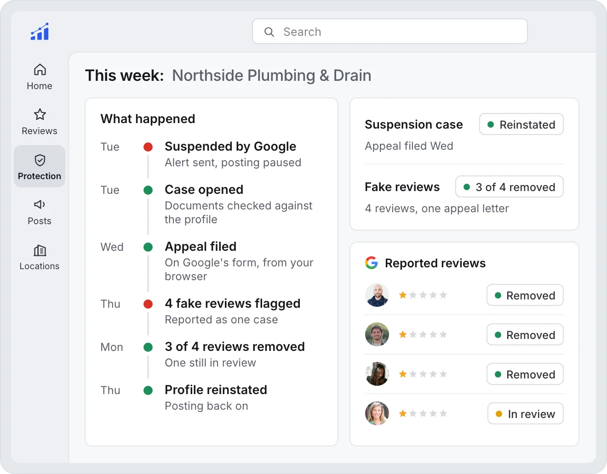Click the Appeal filed timeline heading
The image size is (607, 474).
pyautogui.click(x=200, y=247)
